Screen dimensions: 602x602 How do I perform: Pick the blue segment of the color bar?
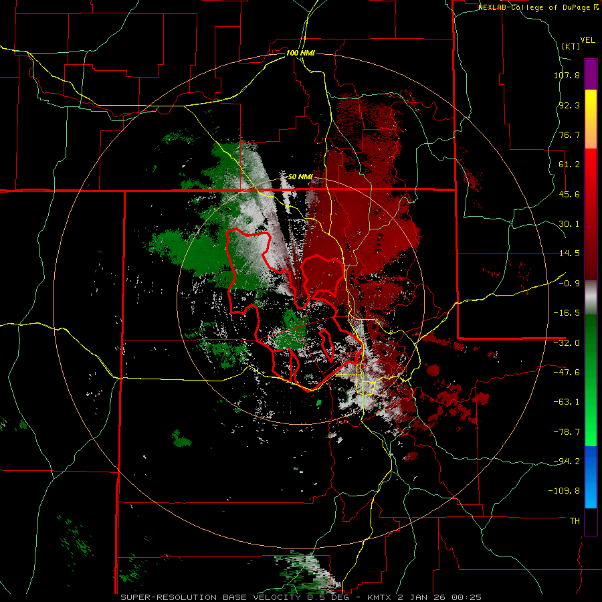pyautogui.click(x=591, y=477)
